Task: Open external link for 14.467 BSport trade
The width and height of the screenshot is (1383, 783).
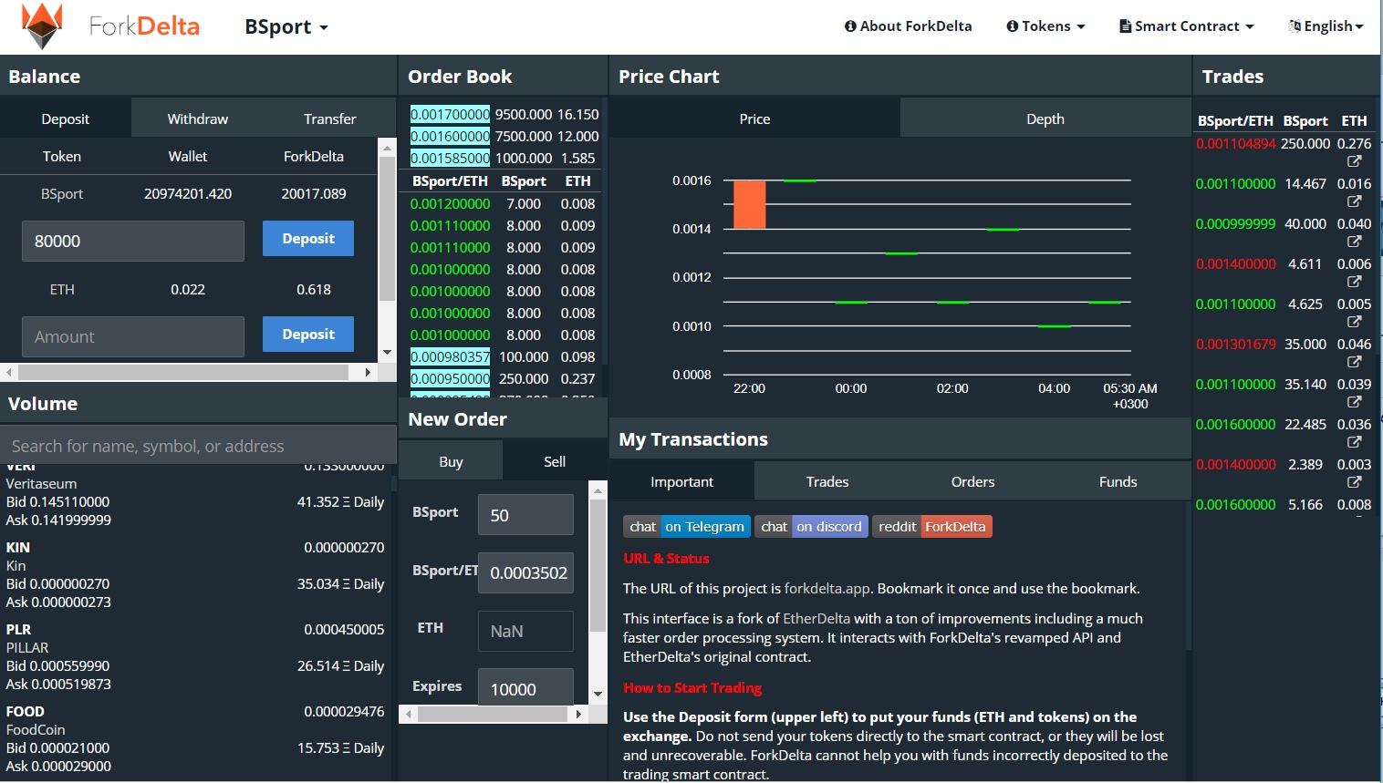Action: coord(1354,201)
